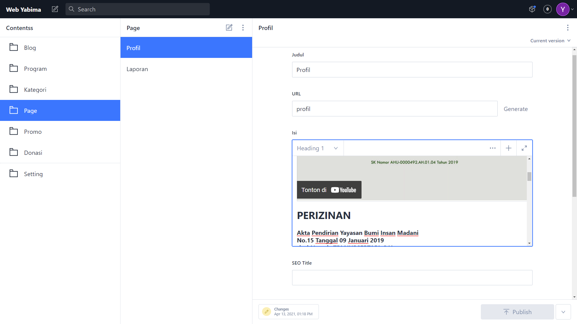Click into the SEO Title field
The width and height of the screenshot is (577, 324).
click(x=412, y=277)
